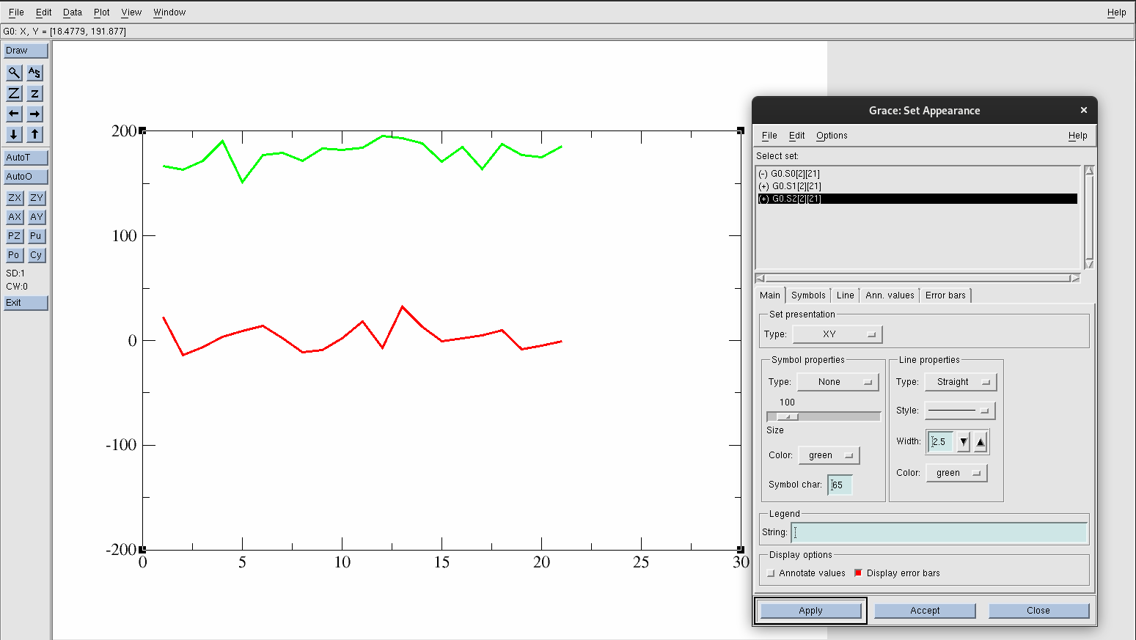Screen dimensions: 1136x640
Task: Open the Plot menu in main menubar
Action: (101, 12)
